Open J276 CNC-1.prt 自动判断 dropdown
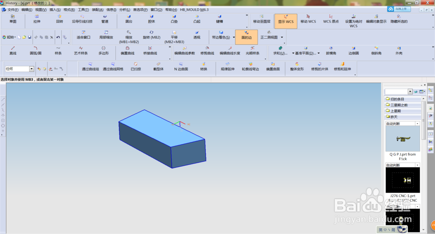 coord(417,165)
